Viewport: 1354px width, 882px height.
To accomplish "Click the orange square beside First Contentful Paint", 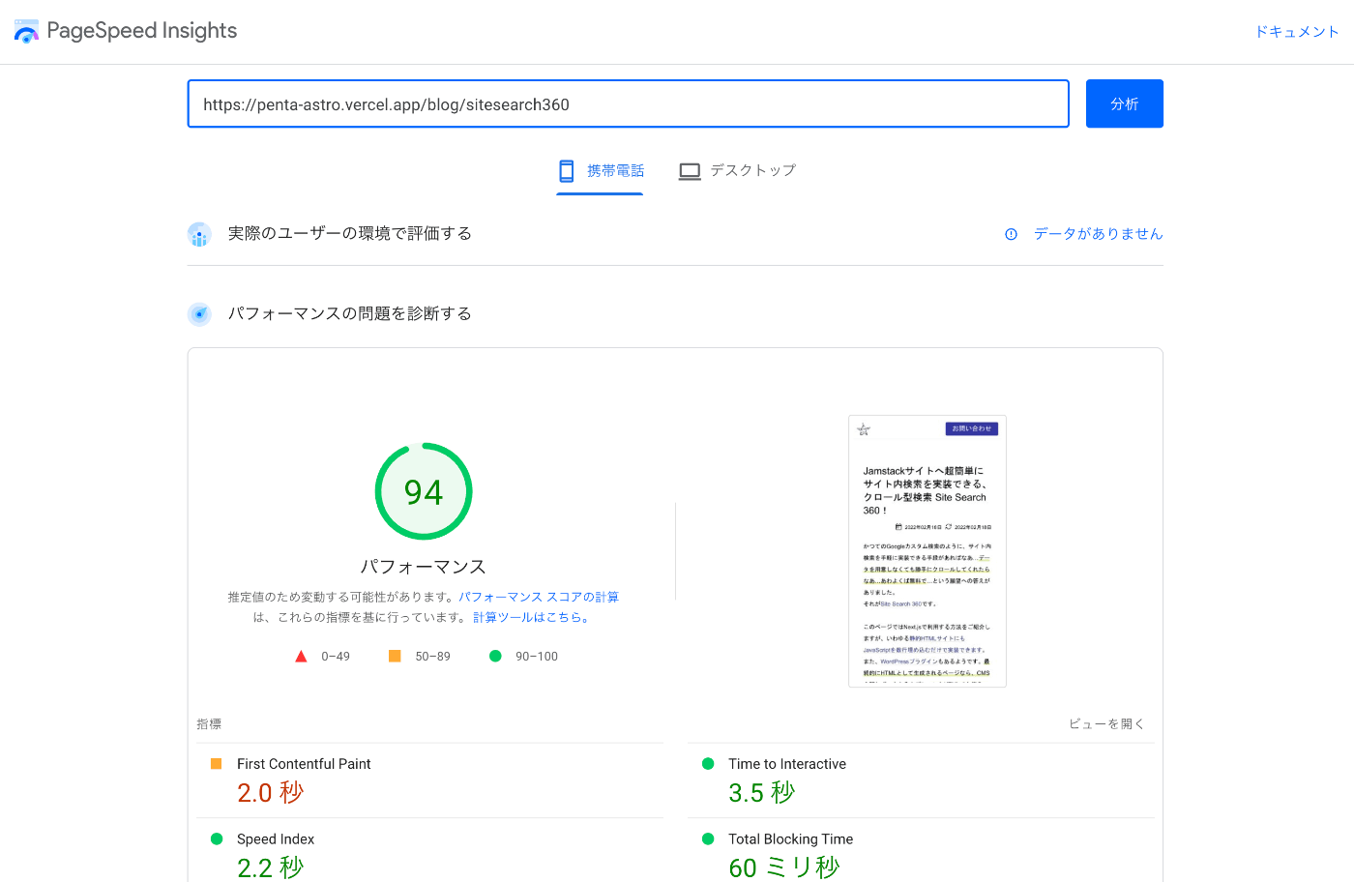I will [x=216, y=763].
